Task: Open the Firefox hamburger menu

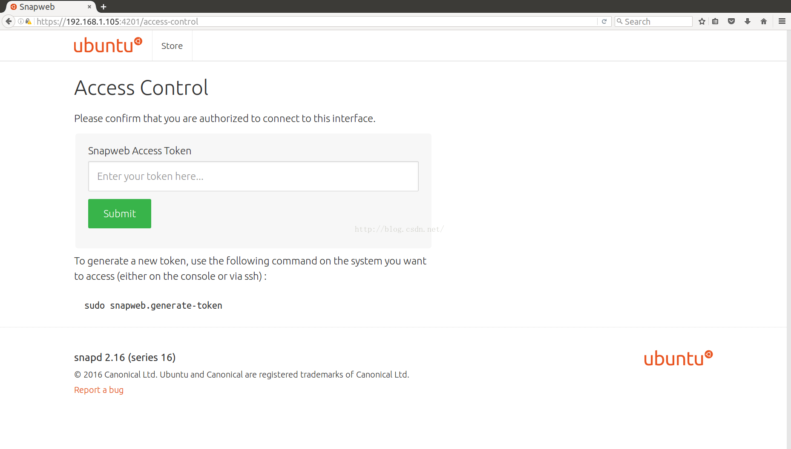Action: click(782, 21)
